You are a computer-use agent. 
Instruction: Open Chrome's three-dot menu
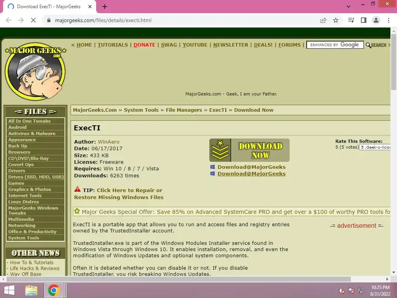(388, 20)
